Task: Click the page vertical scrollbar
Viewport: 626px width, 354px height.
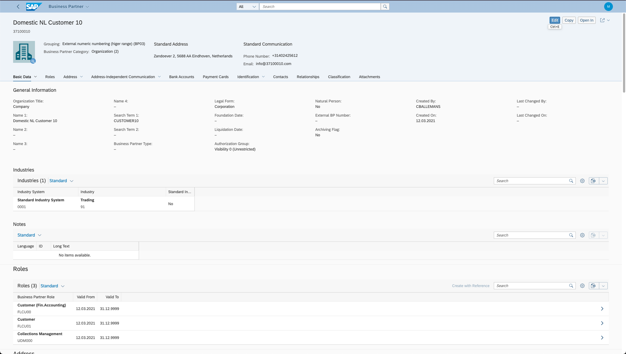Action: pos(624,53)
